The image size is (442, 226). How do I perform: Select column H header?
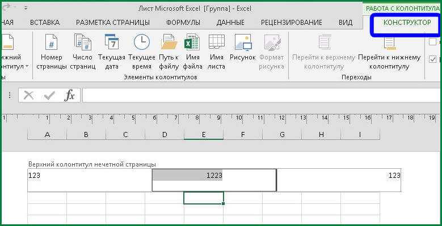pos(321,135)
